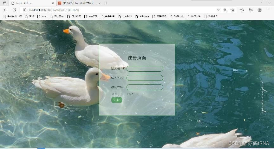Open the collections icon
This screenshot has height=149, width=274.
(x=251, y=10)
